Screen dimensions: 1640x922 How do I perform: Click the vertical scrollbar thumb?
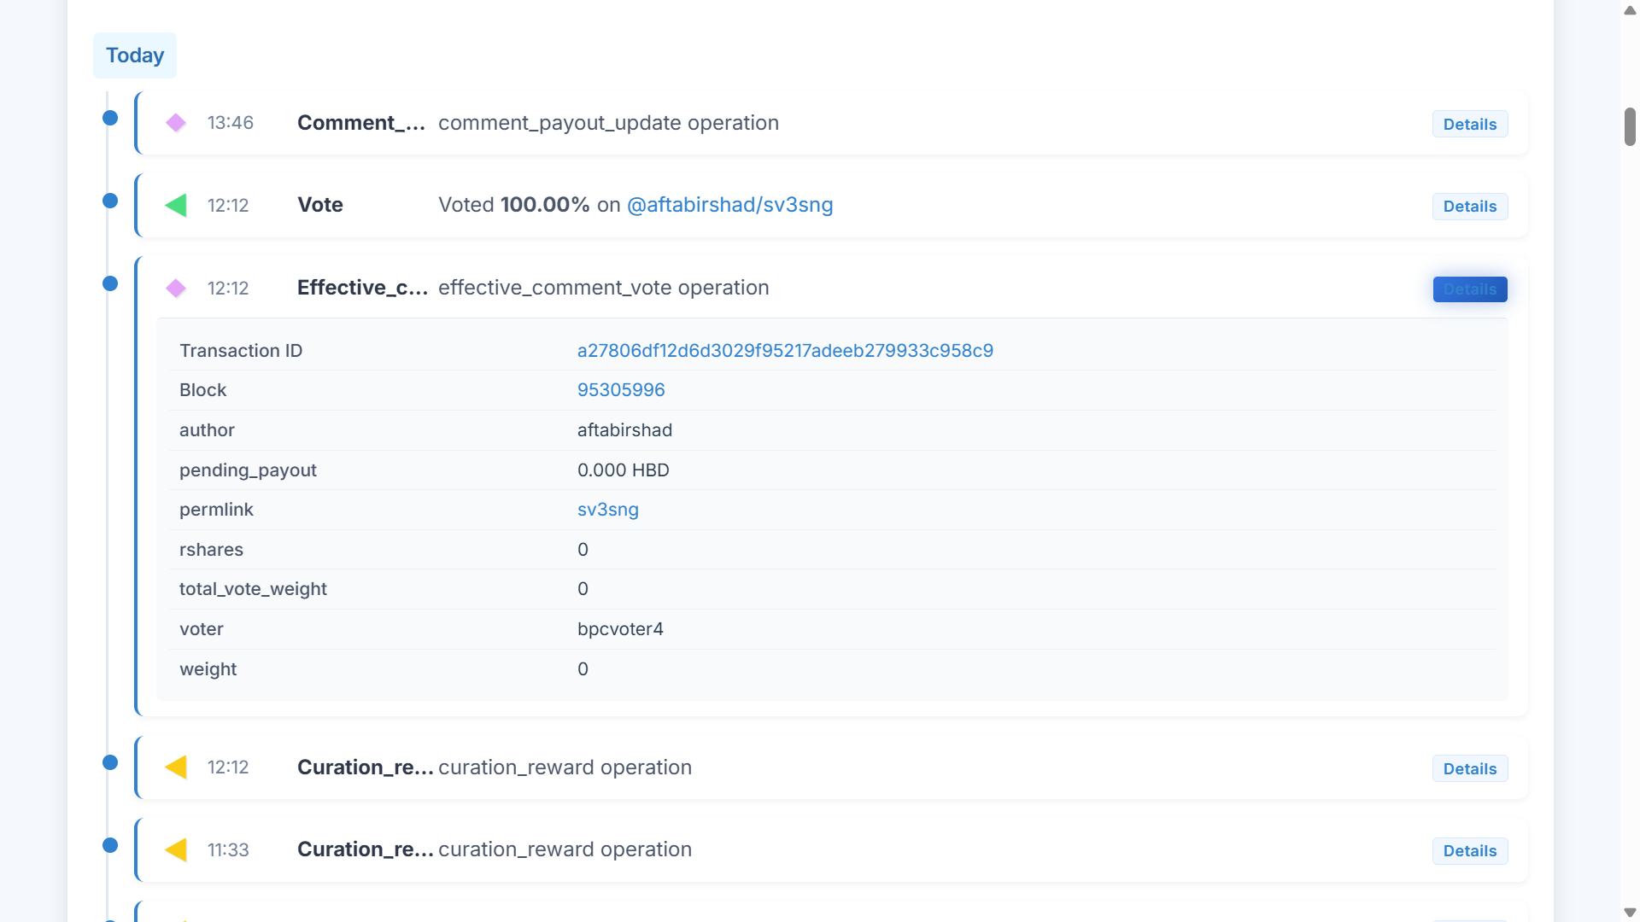pyautogui.click(x=1630, y=127)
